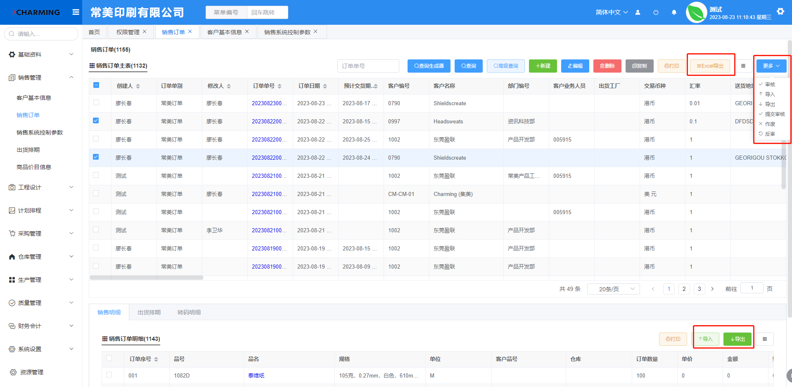Sort detail table by 订单序号
The image size is (792, 387).
pyautogui.click(x=156, y=359)
